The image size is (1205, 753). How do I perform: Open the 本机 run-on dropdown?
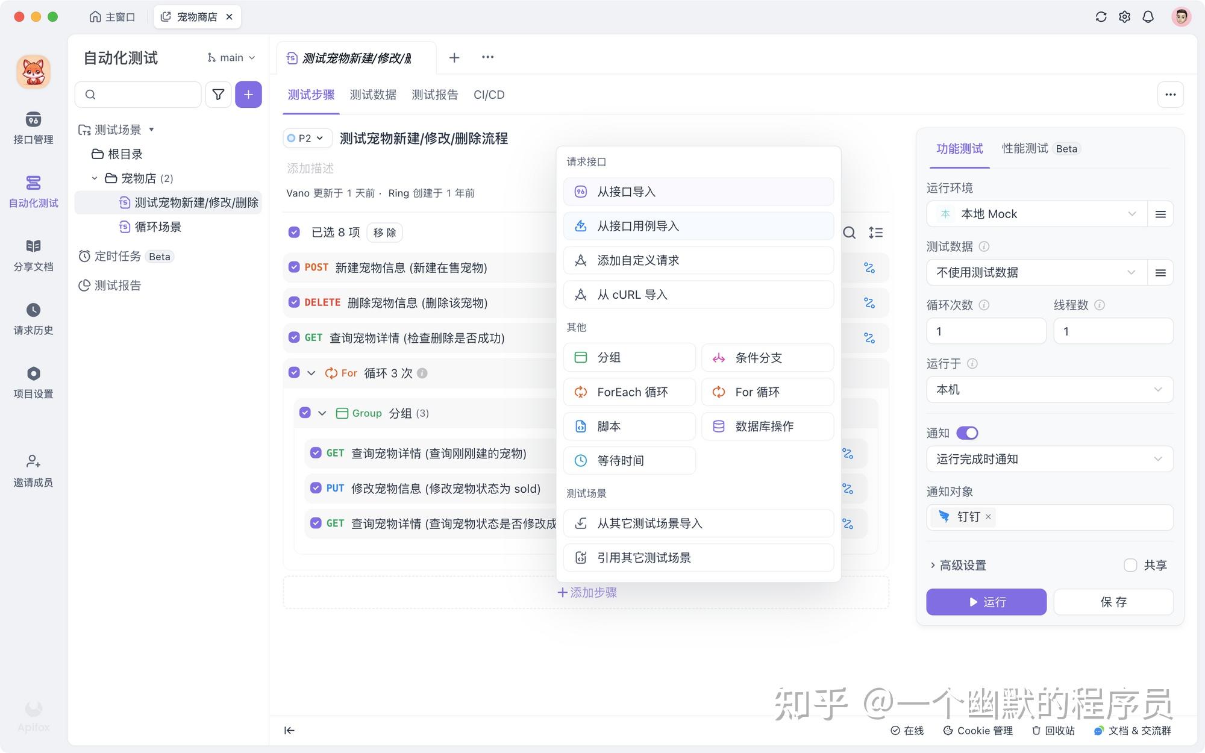coord(1050,390)
